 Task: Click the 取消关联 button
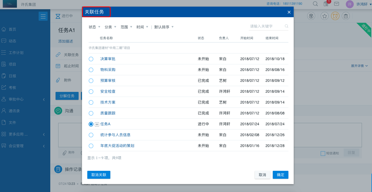[99, 175]
